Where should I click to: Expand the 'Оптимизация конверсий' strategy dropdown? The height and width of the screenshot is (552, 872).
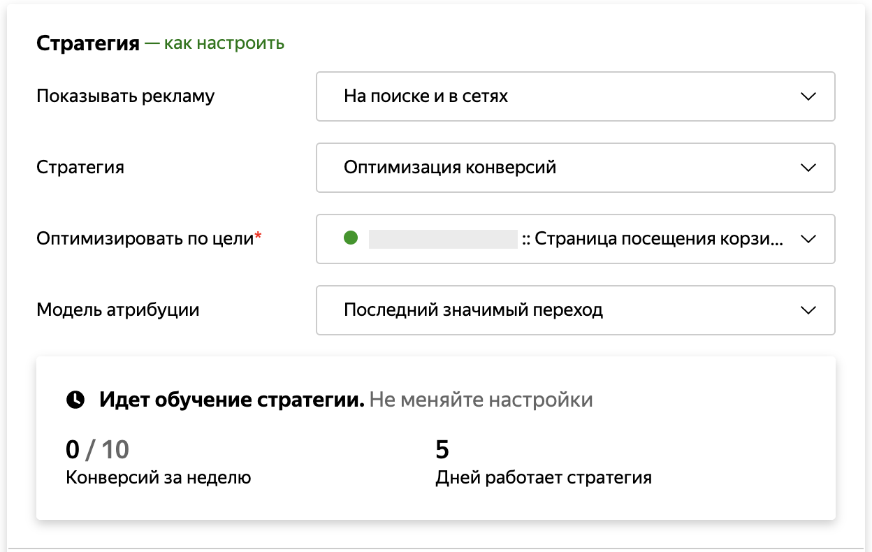559,168
